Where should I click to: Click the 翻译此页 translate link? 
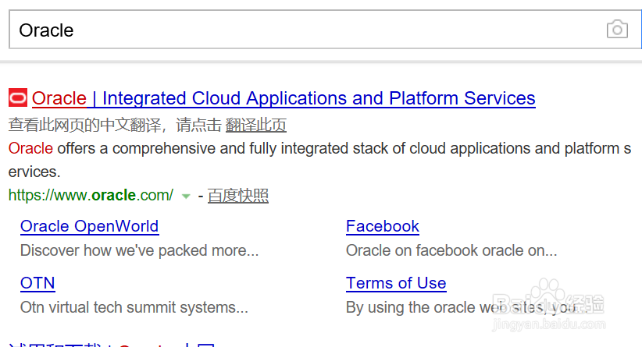tap(256, 125)
